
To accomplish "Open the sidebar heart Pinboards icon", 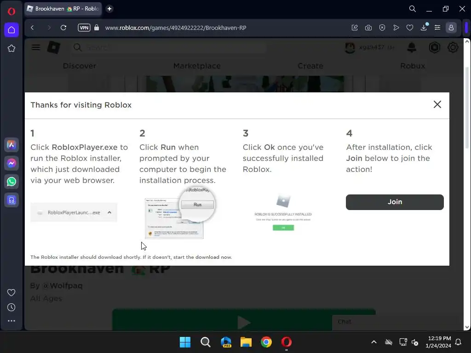I will point(11,292).
